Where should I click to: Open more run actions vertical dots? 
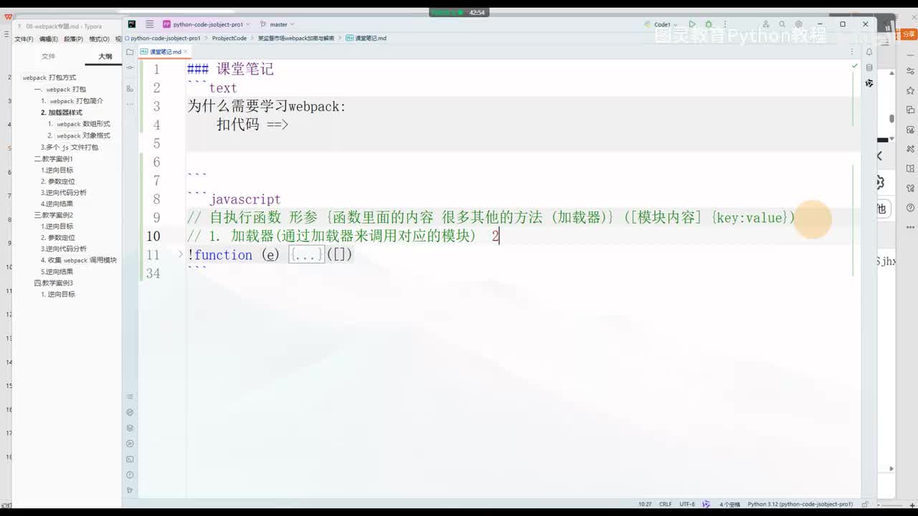pos(724,24)
